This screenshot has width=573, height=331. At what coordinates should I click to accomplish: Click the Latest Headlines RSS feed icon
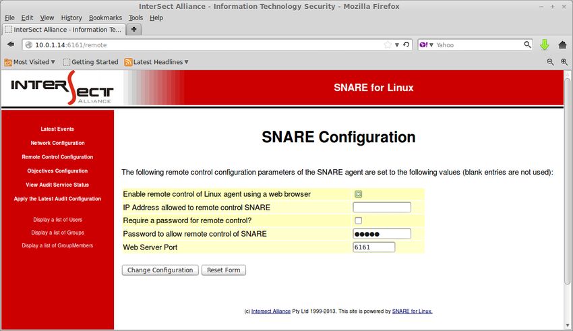[128, 62]
